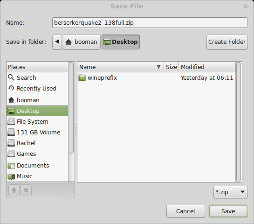Open the *.zip file type dropdown
Viewport: 254px width, 224px height.
(230, 192)
